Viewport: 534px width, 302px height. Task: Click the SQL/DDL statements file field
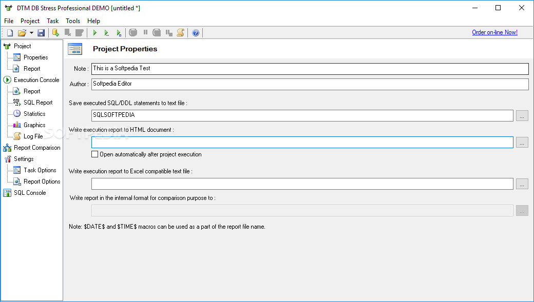click(x=302, y=116)
